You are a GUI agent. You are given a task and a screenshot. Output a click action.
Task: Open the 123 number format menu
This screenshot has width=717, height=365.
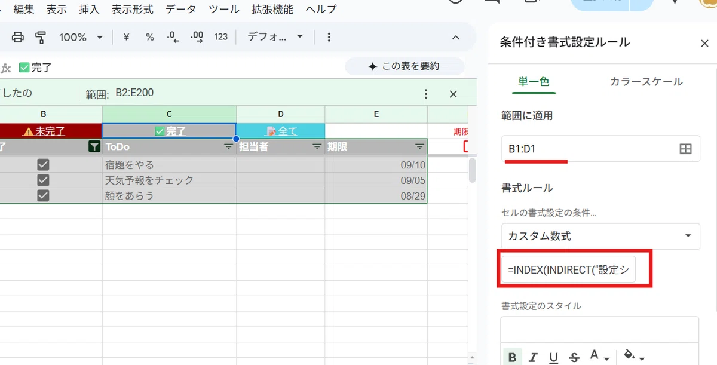click(x=221, y=37)
